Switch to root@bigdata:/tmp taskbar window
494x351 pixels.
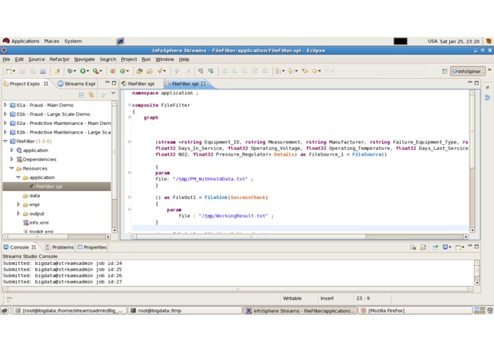[x=186, y=310]
